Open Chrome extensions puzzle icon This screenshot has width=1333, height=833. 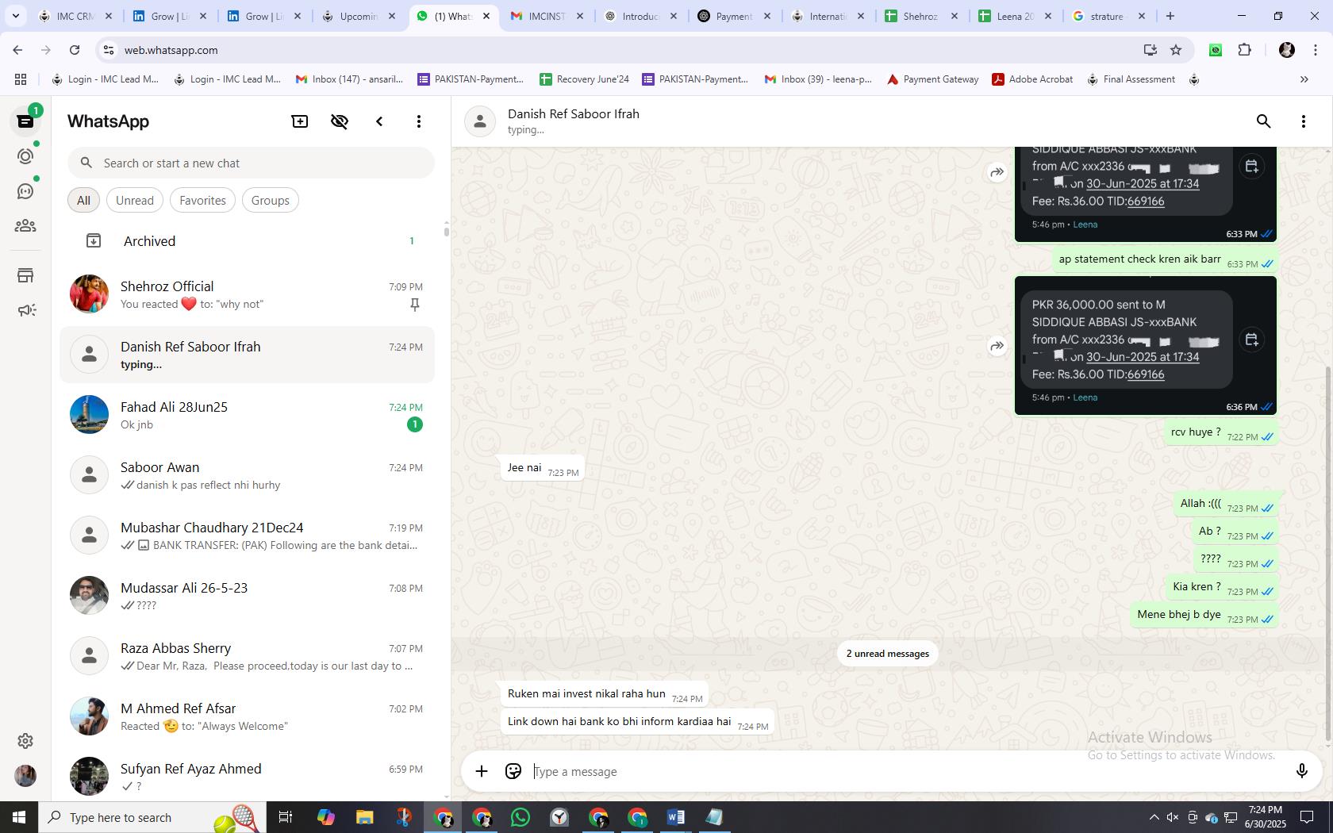(x=1245, y=50)
